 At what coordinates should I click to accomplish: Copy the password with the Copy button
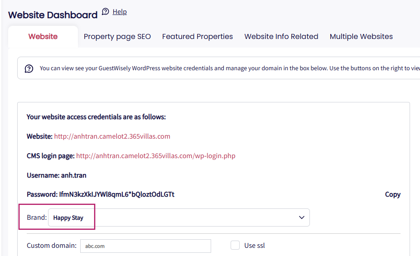(x=392, y=194)
